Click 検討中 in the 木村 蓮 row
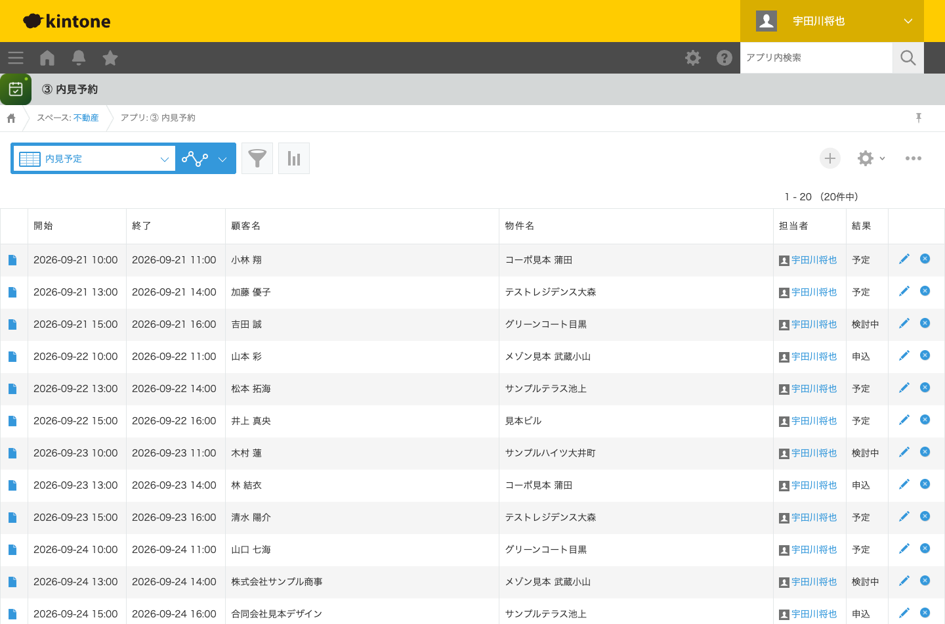The width and height of the screenshot is (945, 624). pos(866,453)
